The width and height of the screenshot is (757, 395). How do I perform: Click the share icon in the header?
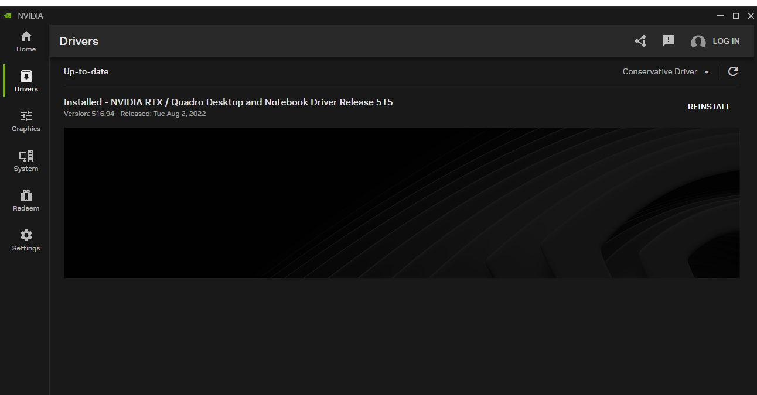click(x=640, y=41)
